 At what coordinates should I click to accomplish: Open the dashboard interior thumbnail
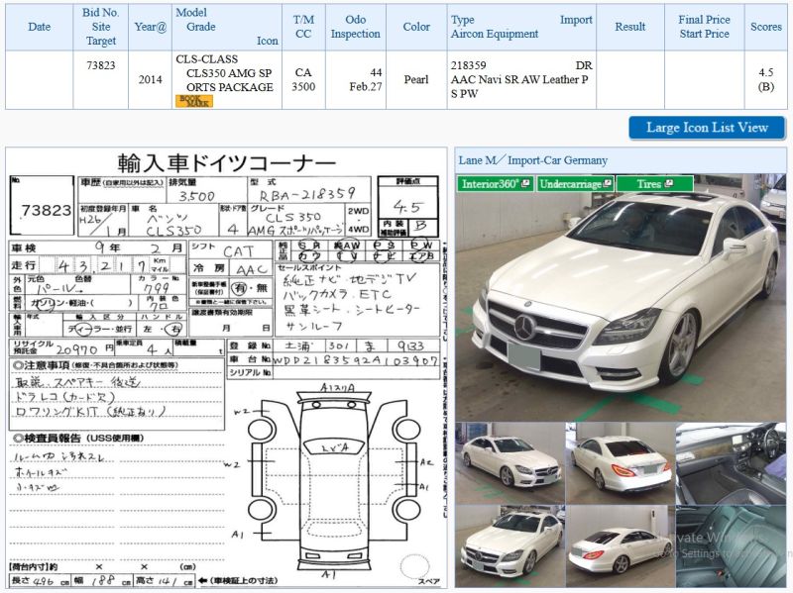click(x=731, y=463)
